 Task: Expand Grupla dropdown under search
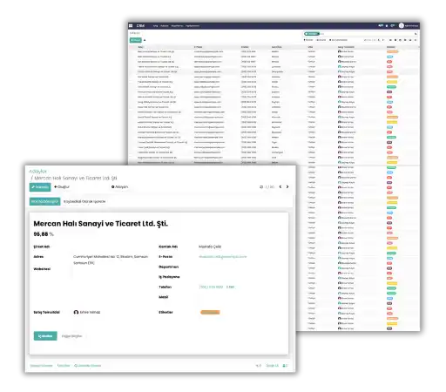pyautogui.click(x=321, y=40)
